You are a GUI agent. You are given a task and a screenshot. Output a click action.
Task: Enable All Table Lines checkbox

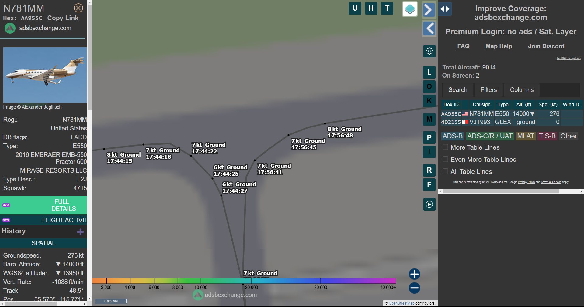pyautogui.click(x=445, y=171)
